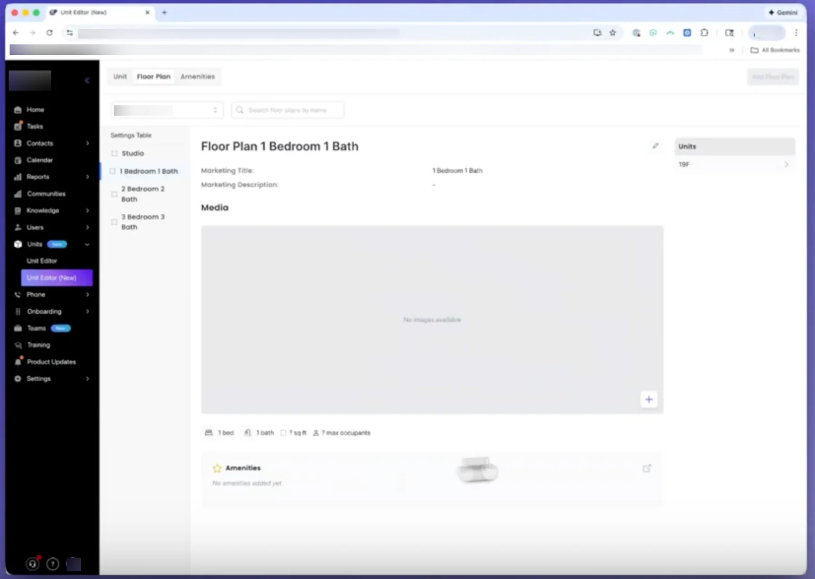The image size is (815, 579).
Task: Check the 2 Bedroom 2 Bath checkbox
Action: tap(115, 194)
